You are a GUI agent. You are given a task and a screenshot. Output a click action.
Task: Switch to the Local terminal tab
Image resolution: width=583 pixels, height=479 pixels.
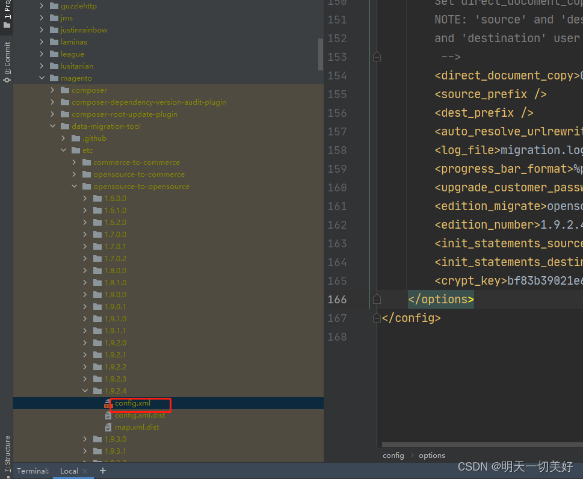coord(69,471)
